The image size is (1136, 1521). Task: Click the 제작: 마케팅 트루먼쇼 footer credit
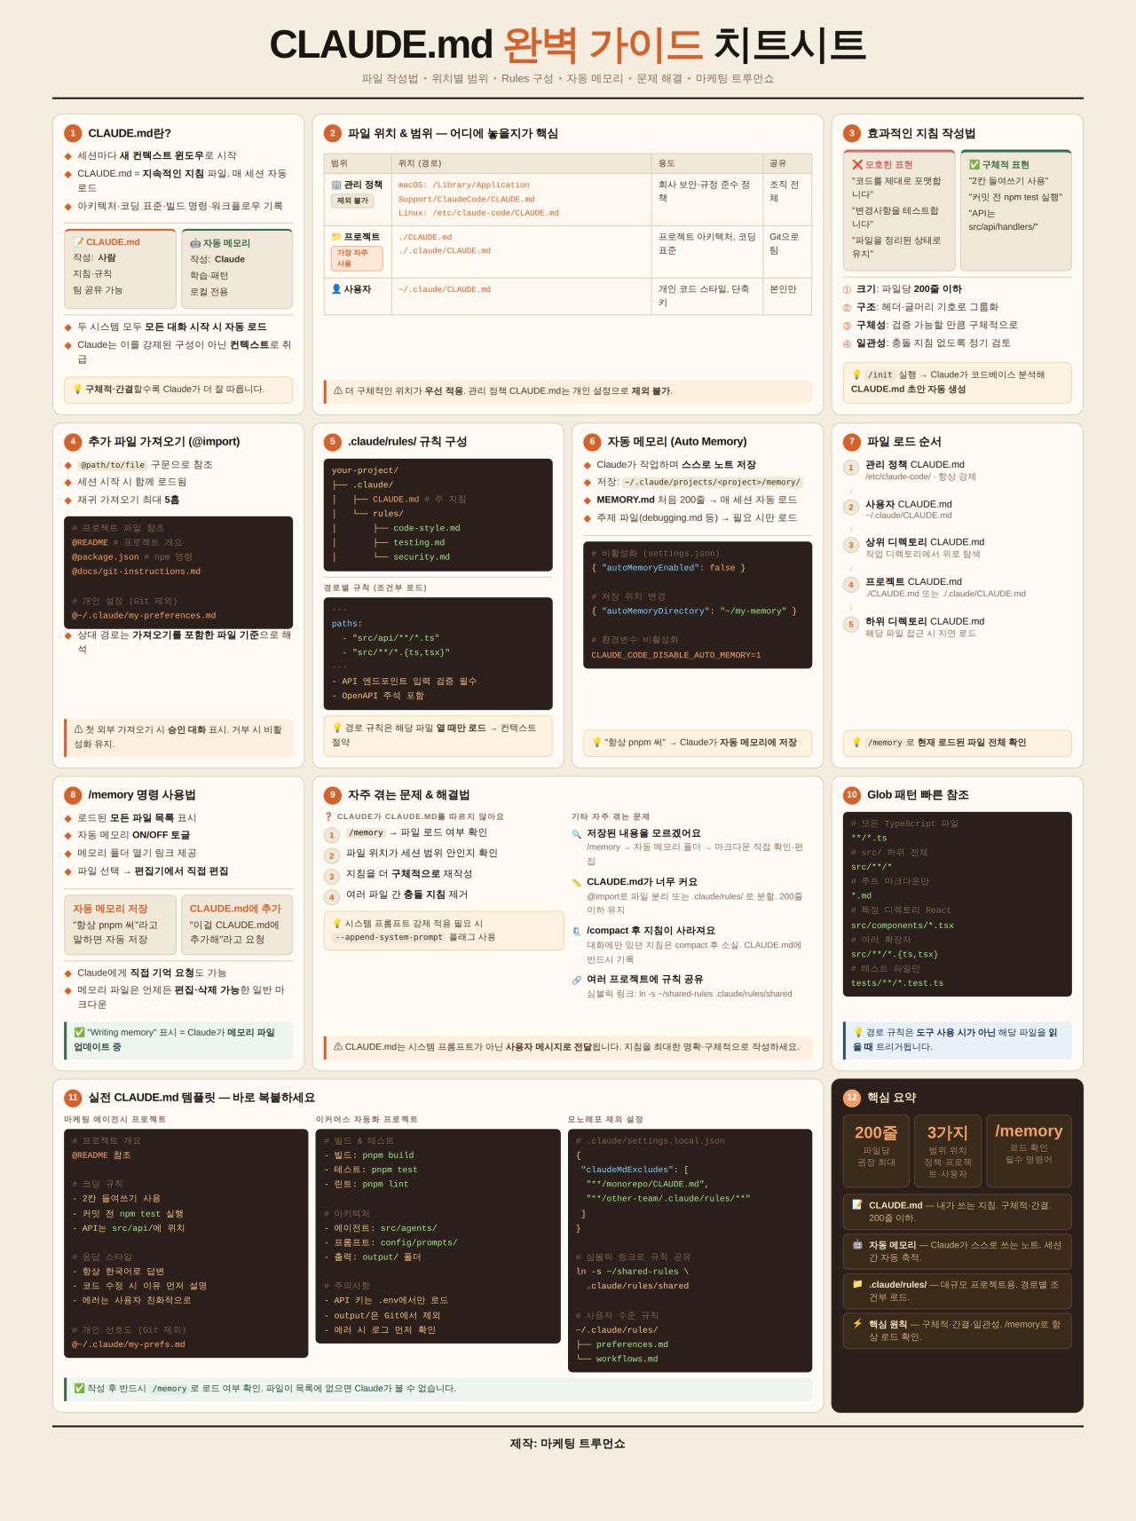click(568, 1444)
